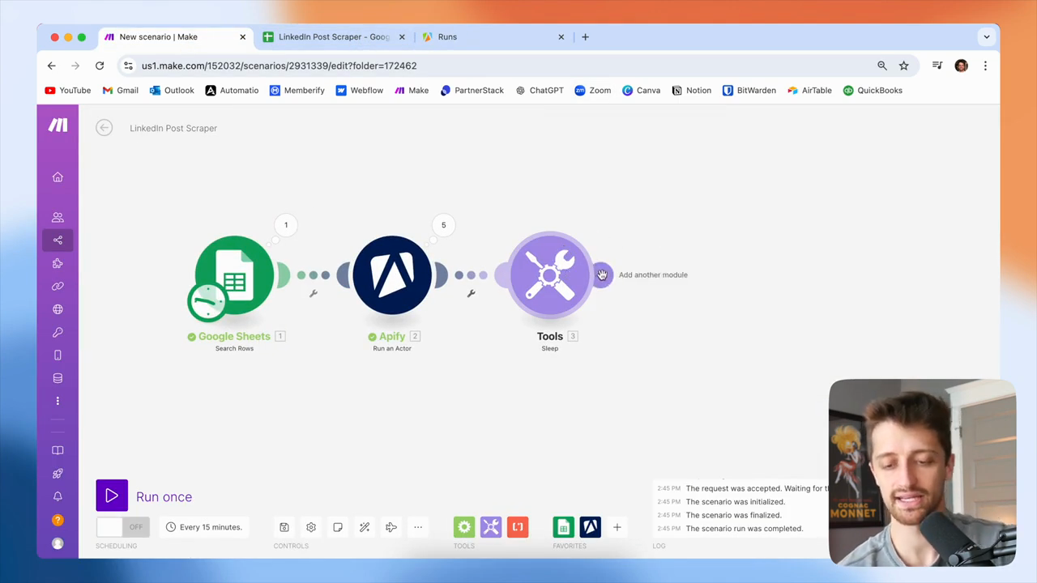Open user profile avatar in Make sidebar
The width and height of the screenshot is (1037, 583).
pyautogui.click(x=58, y=543)
